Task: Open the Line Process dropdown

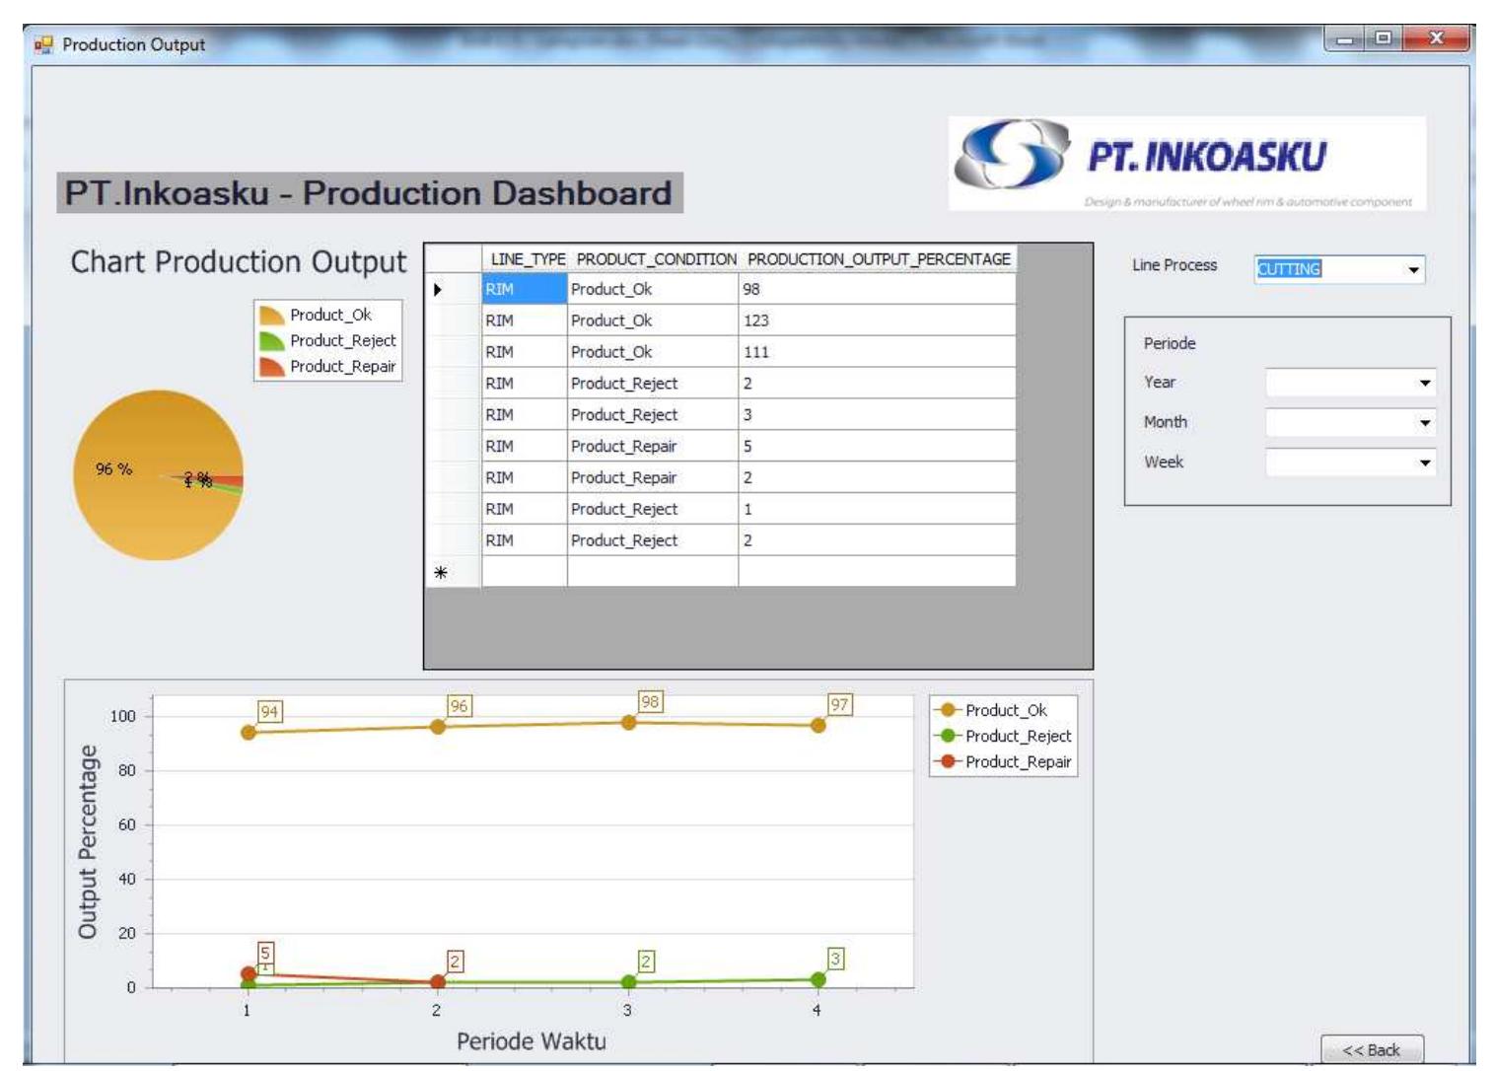Action: tap(1415, 269)
